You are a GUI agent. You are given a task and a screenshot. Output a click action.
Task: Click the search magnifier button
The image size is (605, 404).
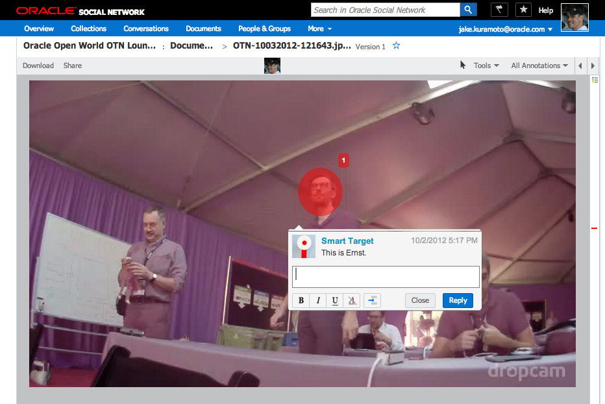click(x=469, y=10)
